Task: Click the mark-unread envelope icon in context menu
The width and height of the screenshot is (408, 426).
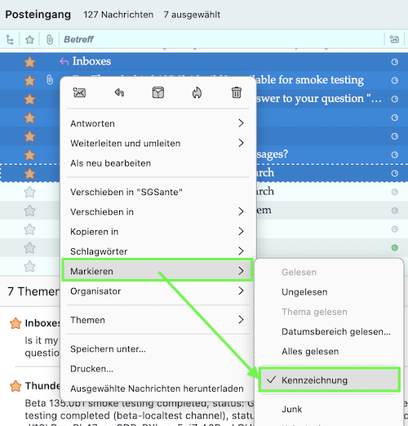Action: coord(79,93)
